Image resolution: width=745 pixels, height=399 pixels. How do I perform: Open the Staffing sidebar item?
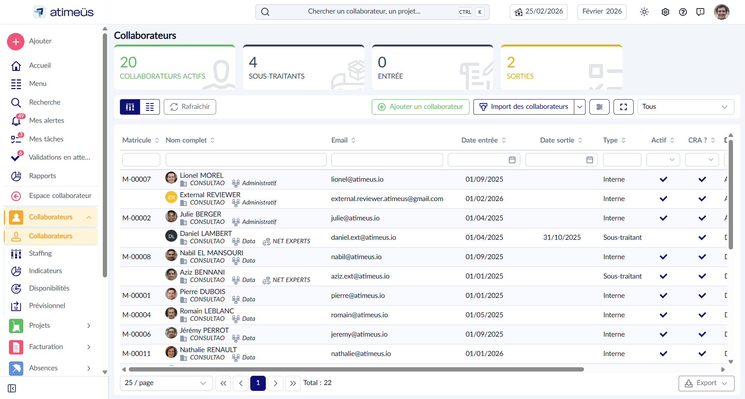point(40,253)
